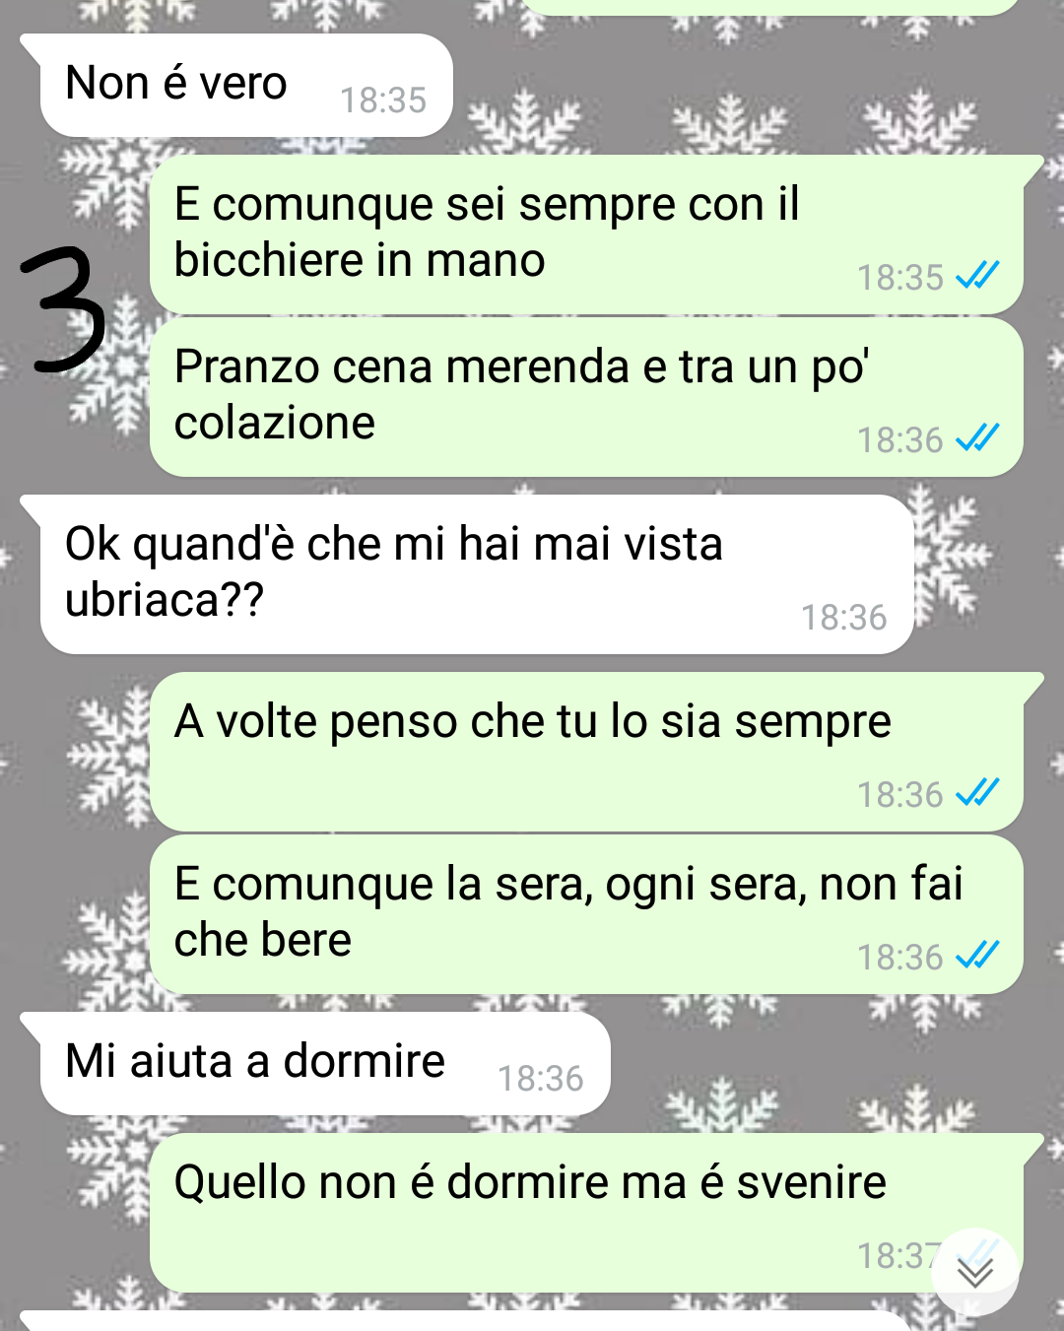Screen dimensions: 1064x1331
Task: Select the 'Pranzo cena merenda e tra un po' colazione' message
Action: [586, 397]
